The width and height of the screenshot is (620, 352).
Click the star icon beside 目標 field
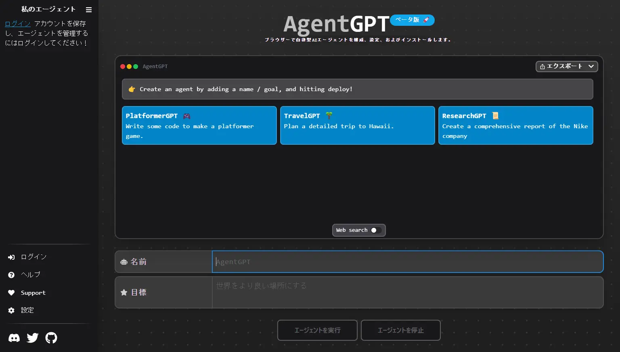[124, 292]
